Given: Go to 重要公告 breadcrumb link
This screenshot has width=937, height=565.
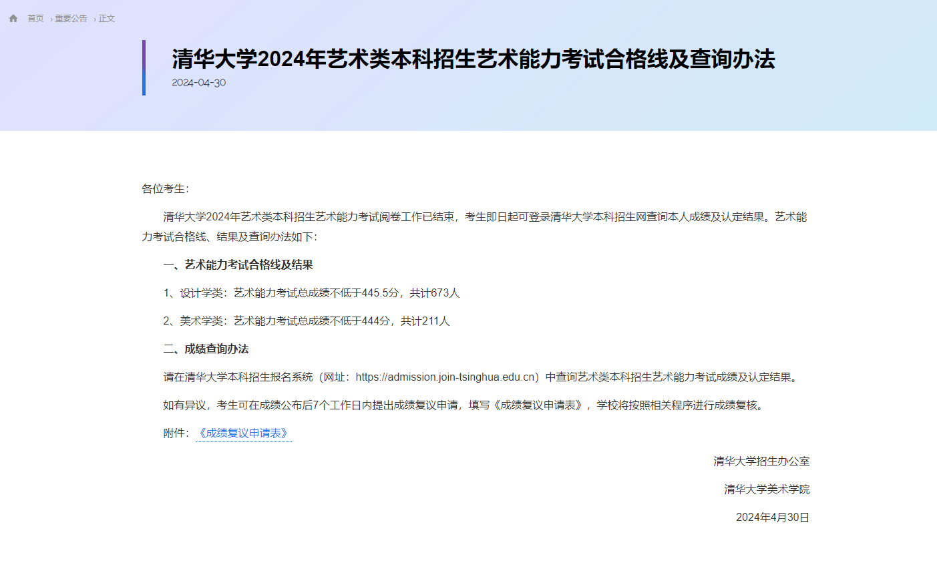Looking at the screenshot, I should point(71,19).
